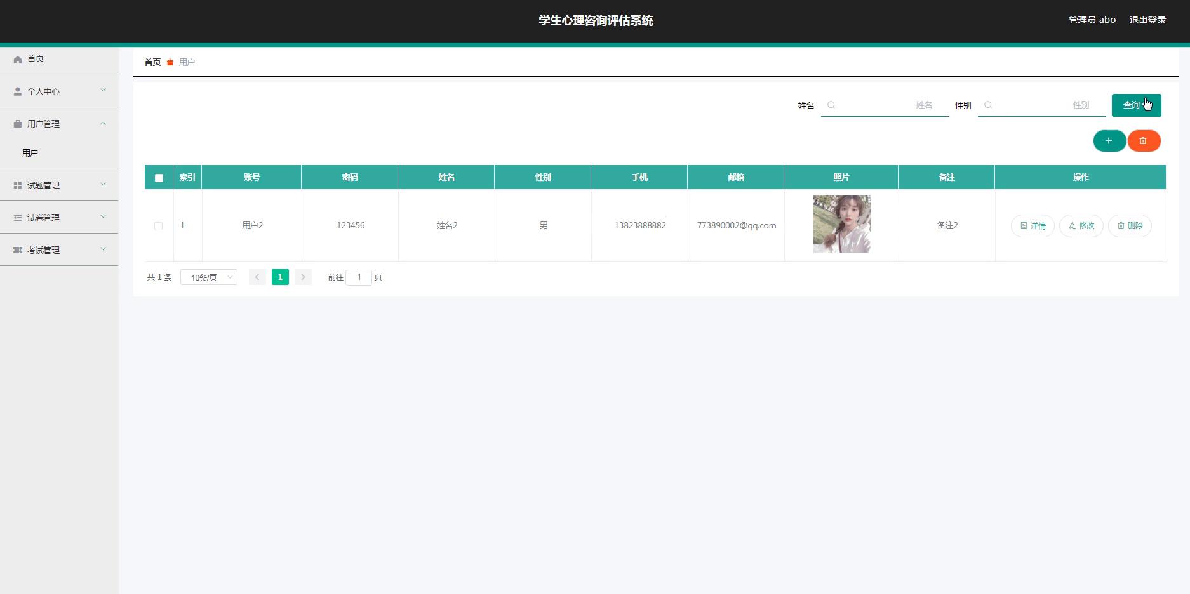This screenshot has height=594, width=1190.
Task: Click 退出登录 to log out
Action: tap(1147, 20)
